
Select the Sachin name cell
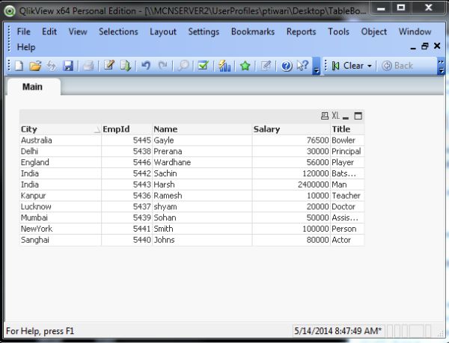[x=202, y=173]
